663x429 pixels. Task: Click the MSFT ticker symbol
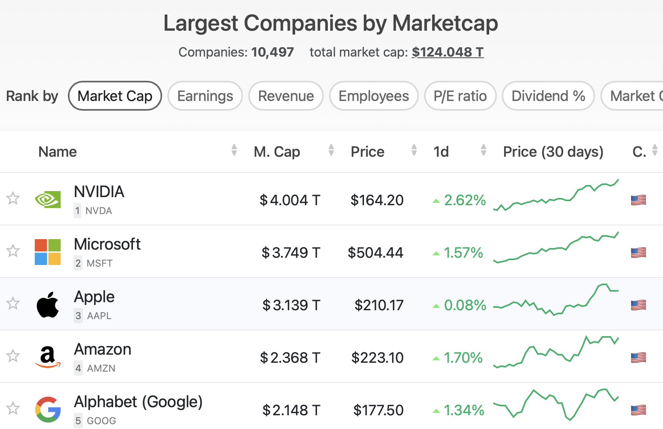point(99,263)
